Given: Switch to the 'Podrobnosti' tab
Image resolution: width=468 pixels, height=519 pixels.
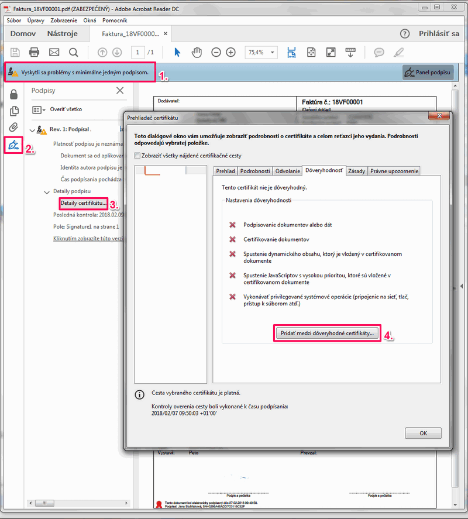Looking at the screenshot, I should (256, 171).
